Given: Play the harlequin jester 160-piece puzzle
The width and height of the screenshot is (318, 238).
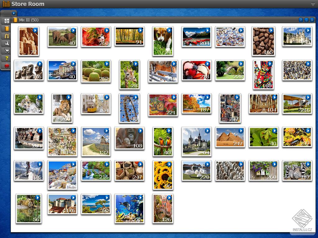Looking at the screenshot, I should pos(270,64).
